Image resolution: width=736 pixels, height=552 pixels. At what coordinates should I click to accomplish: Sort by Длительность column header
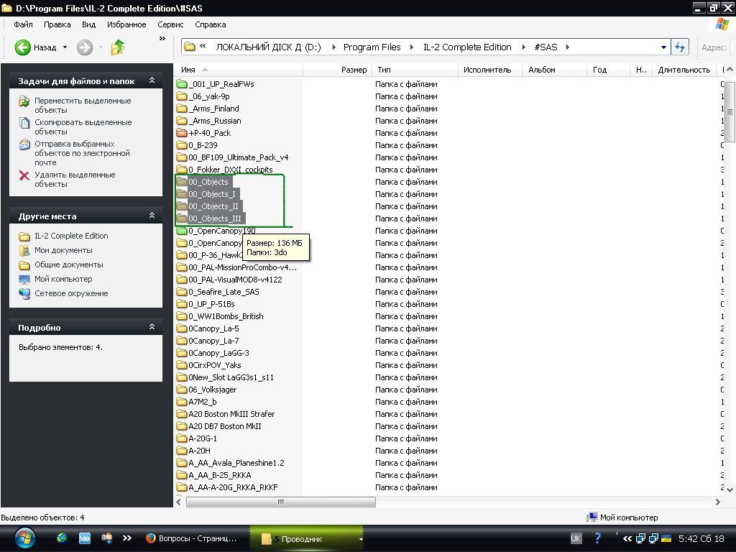point(685,70)
